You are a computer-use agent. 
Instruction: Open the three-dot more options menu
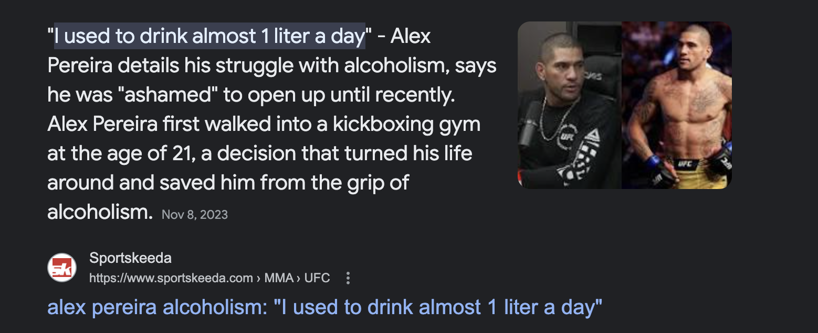pos(348,278)
